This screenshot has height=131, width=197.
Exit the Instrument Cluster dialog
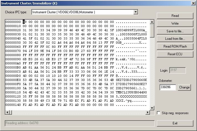point(175,123)
